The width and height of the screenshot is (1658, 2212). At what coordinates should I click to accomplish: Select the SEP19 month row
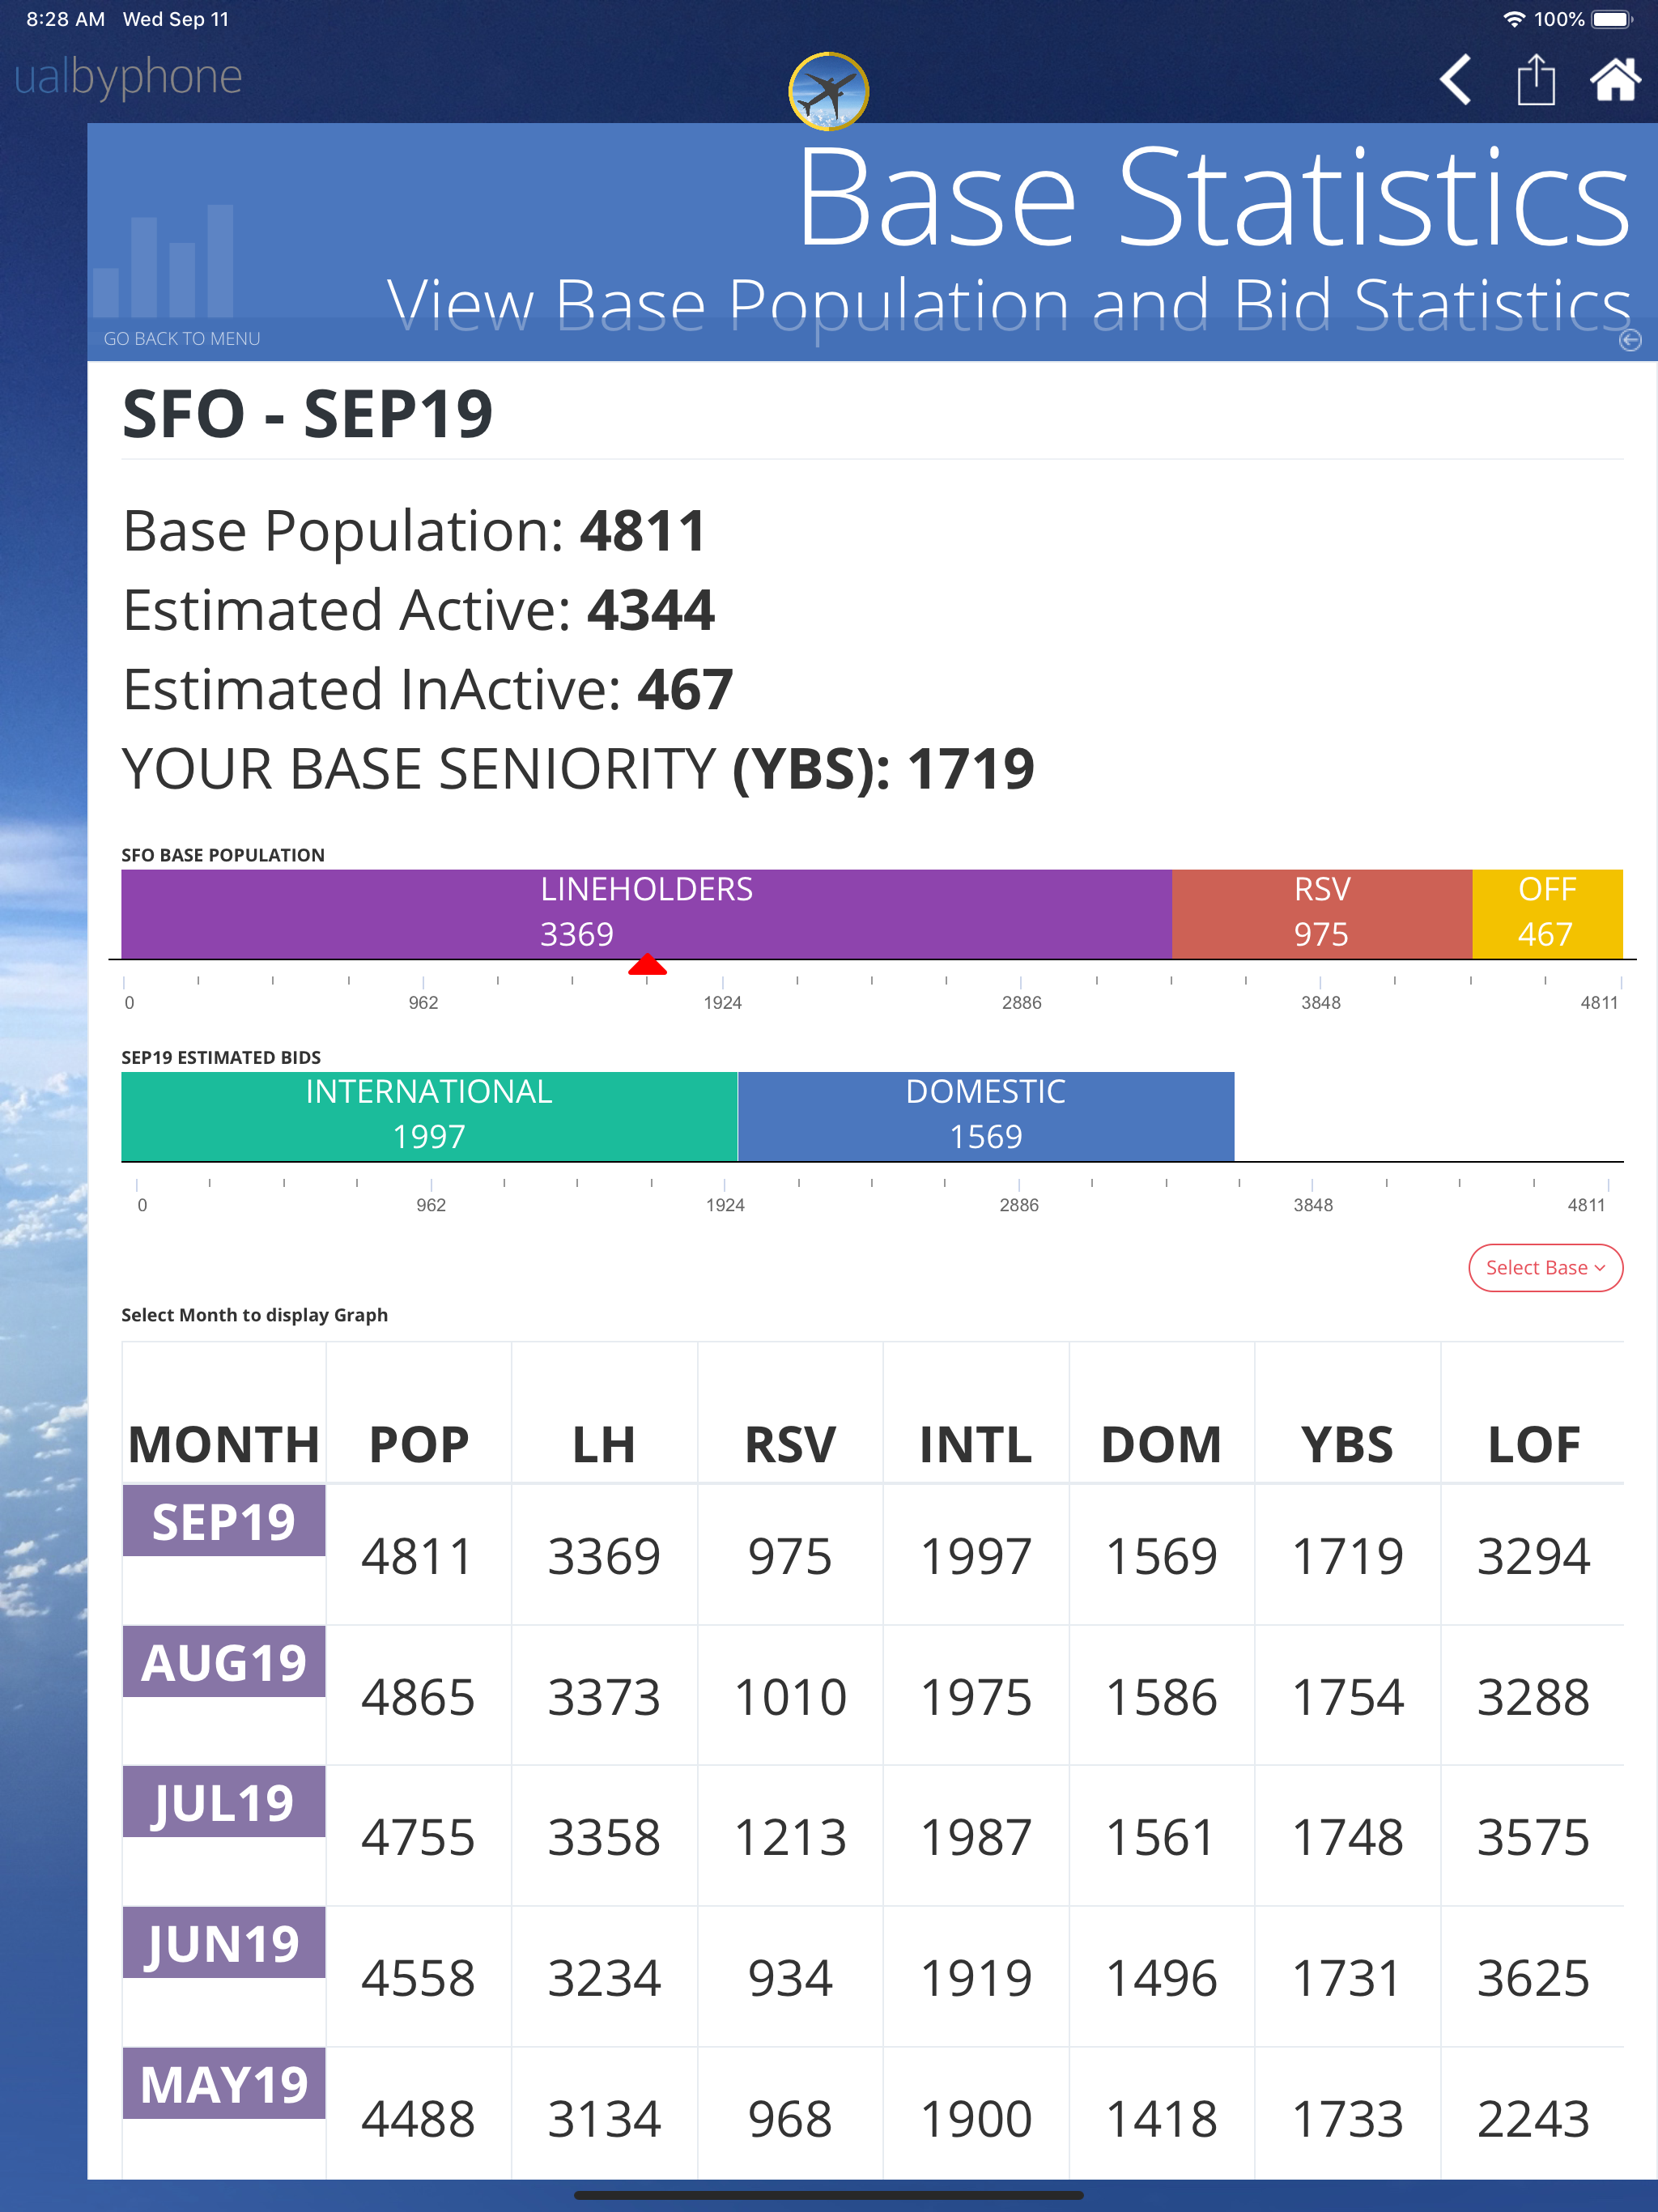pos(223,1521)
